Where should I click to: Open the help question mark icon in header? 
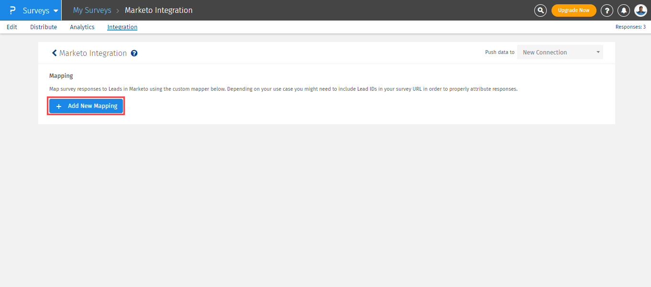[x=607, y=10]
